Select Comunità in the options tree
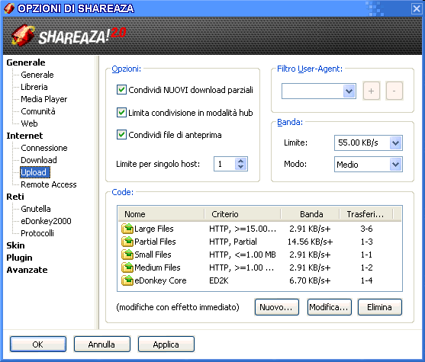This screenshot has height=362, width=425. click(38, 111)
